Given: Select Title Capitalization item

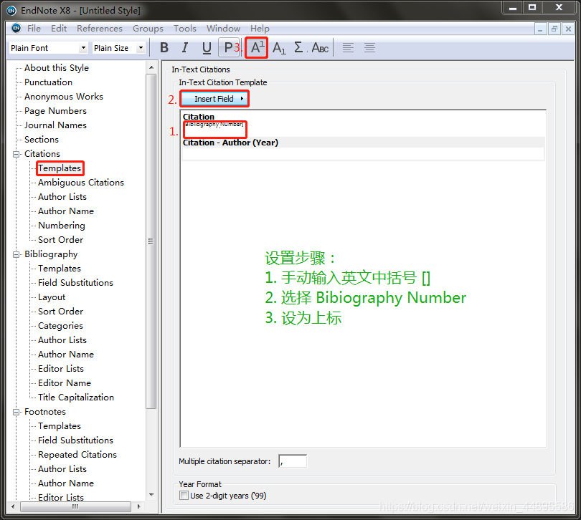Looking at the screenshot, I should [76, 398].
